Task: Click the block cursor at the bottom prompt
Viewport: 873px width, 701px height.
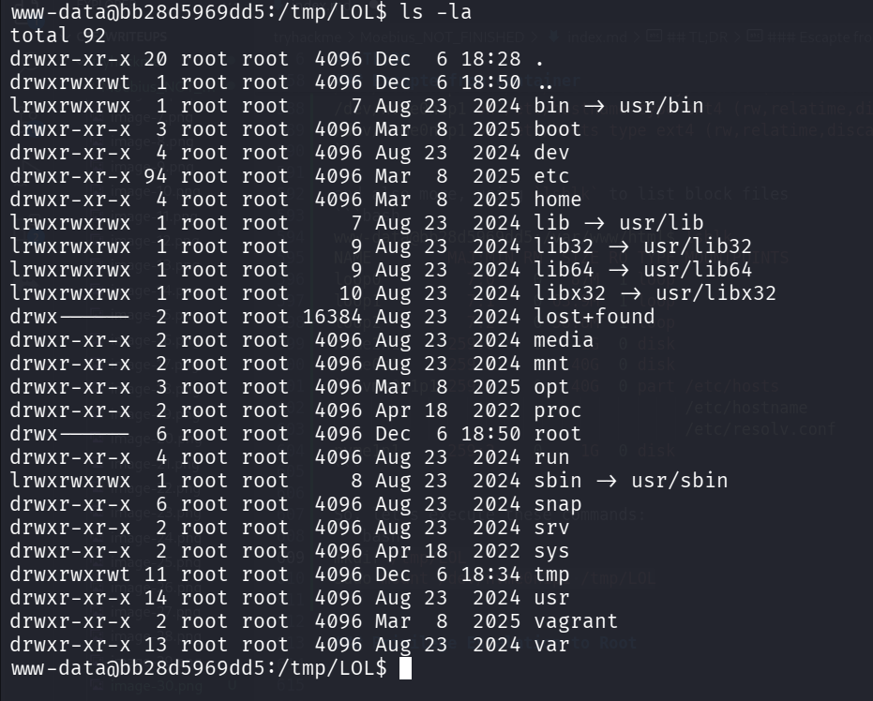Action: 405,668
